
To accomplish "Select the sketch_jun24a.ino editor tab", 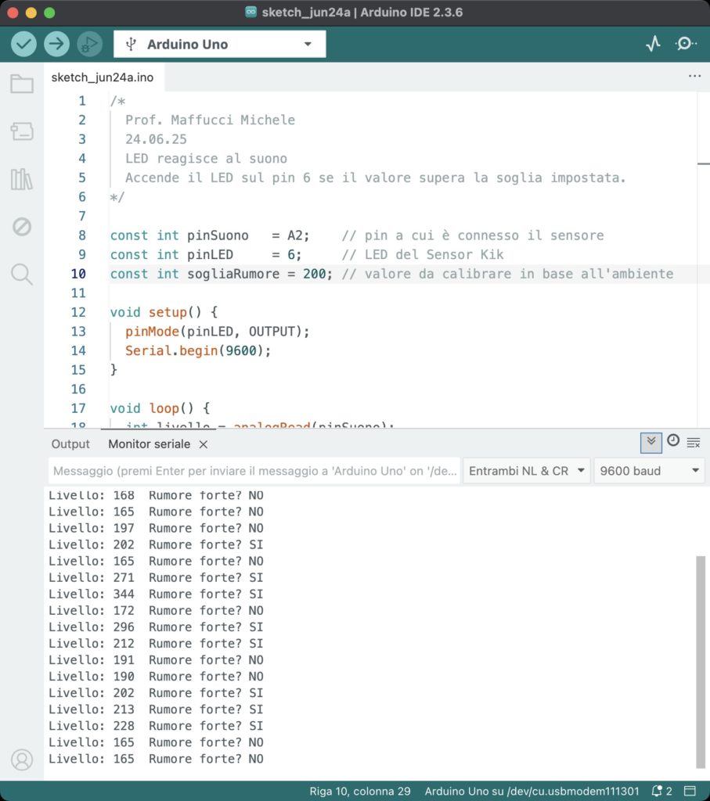I will [103, 77].
